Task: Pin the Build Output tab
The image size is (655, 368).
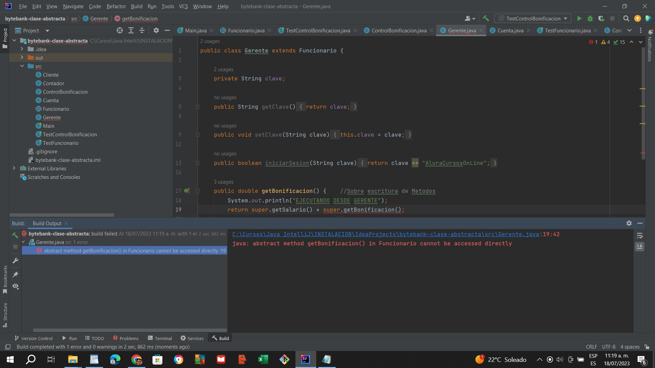Action: [15, 274]
